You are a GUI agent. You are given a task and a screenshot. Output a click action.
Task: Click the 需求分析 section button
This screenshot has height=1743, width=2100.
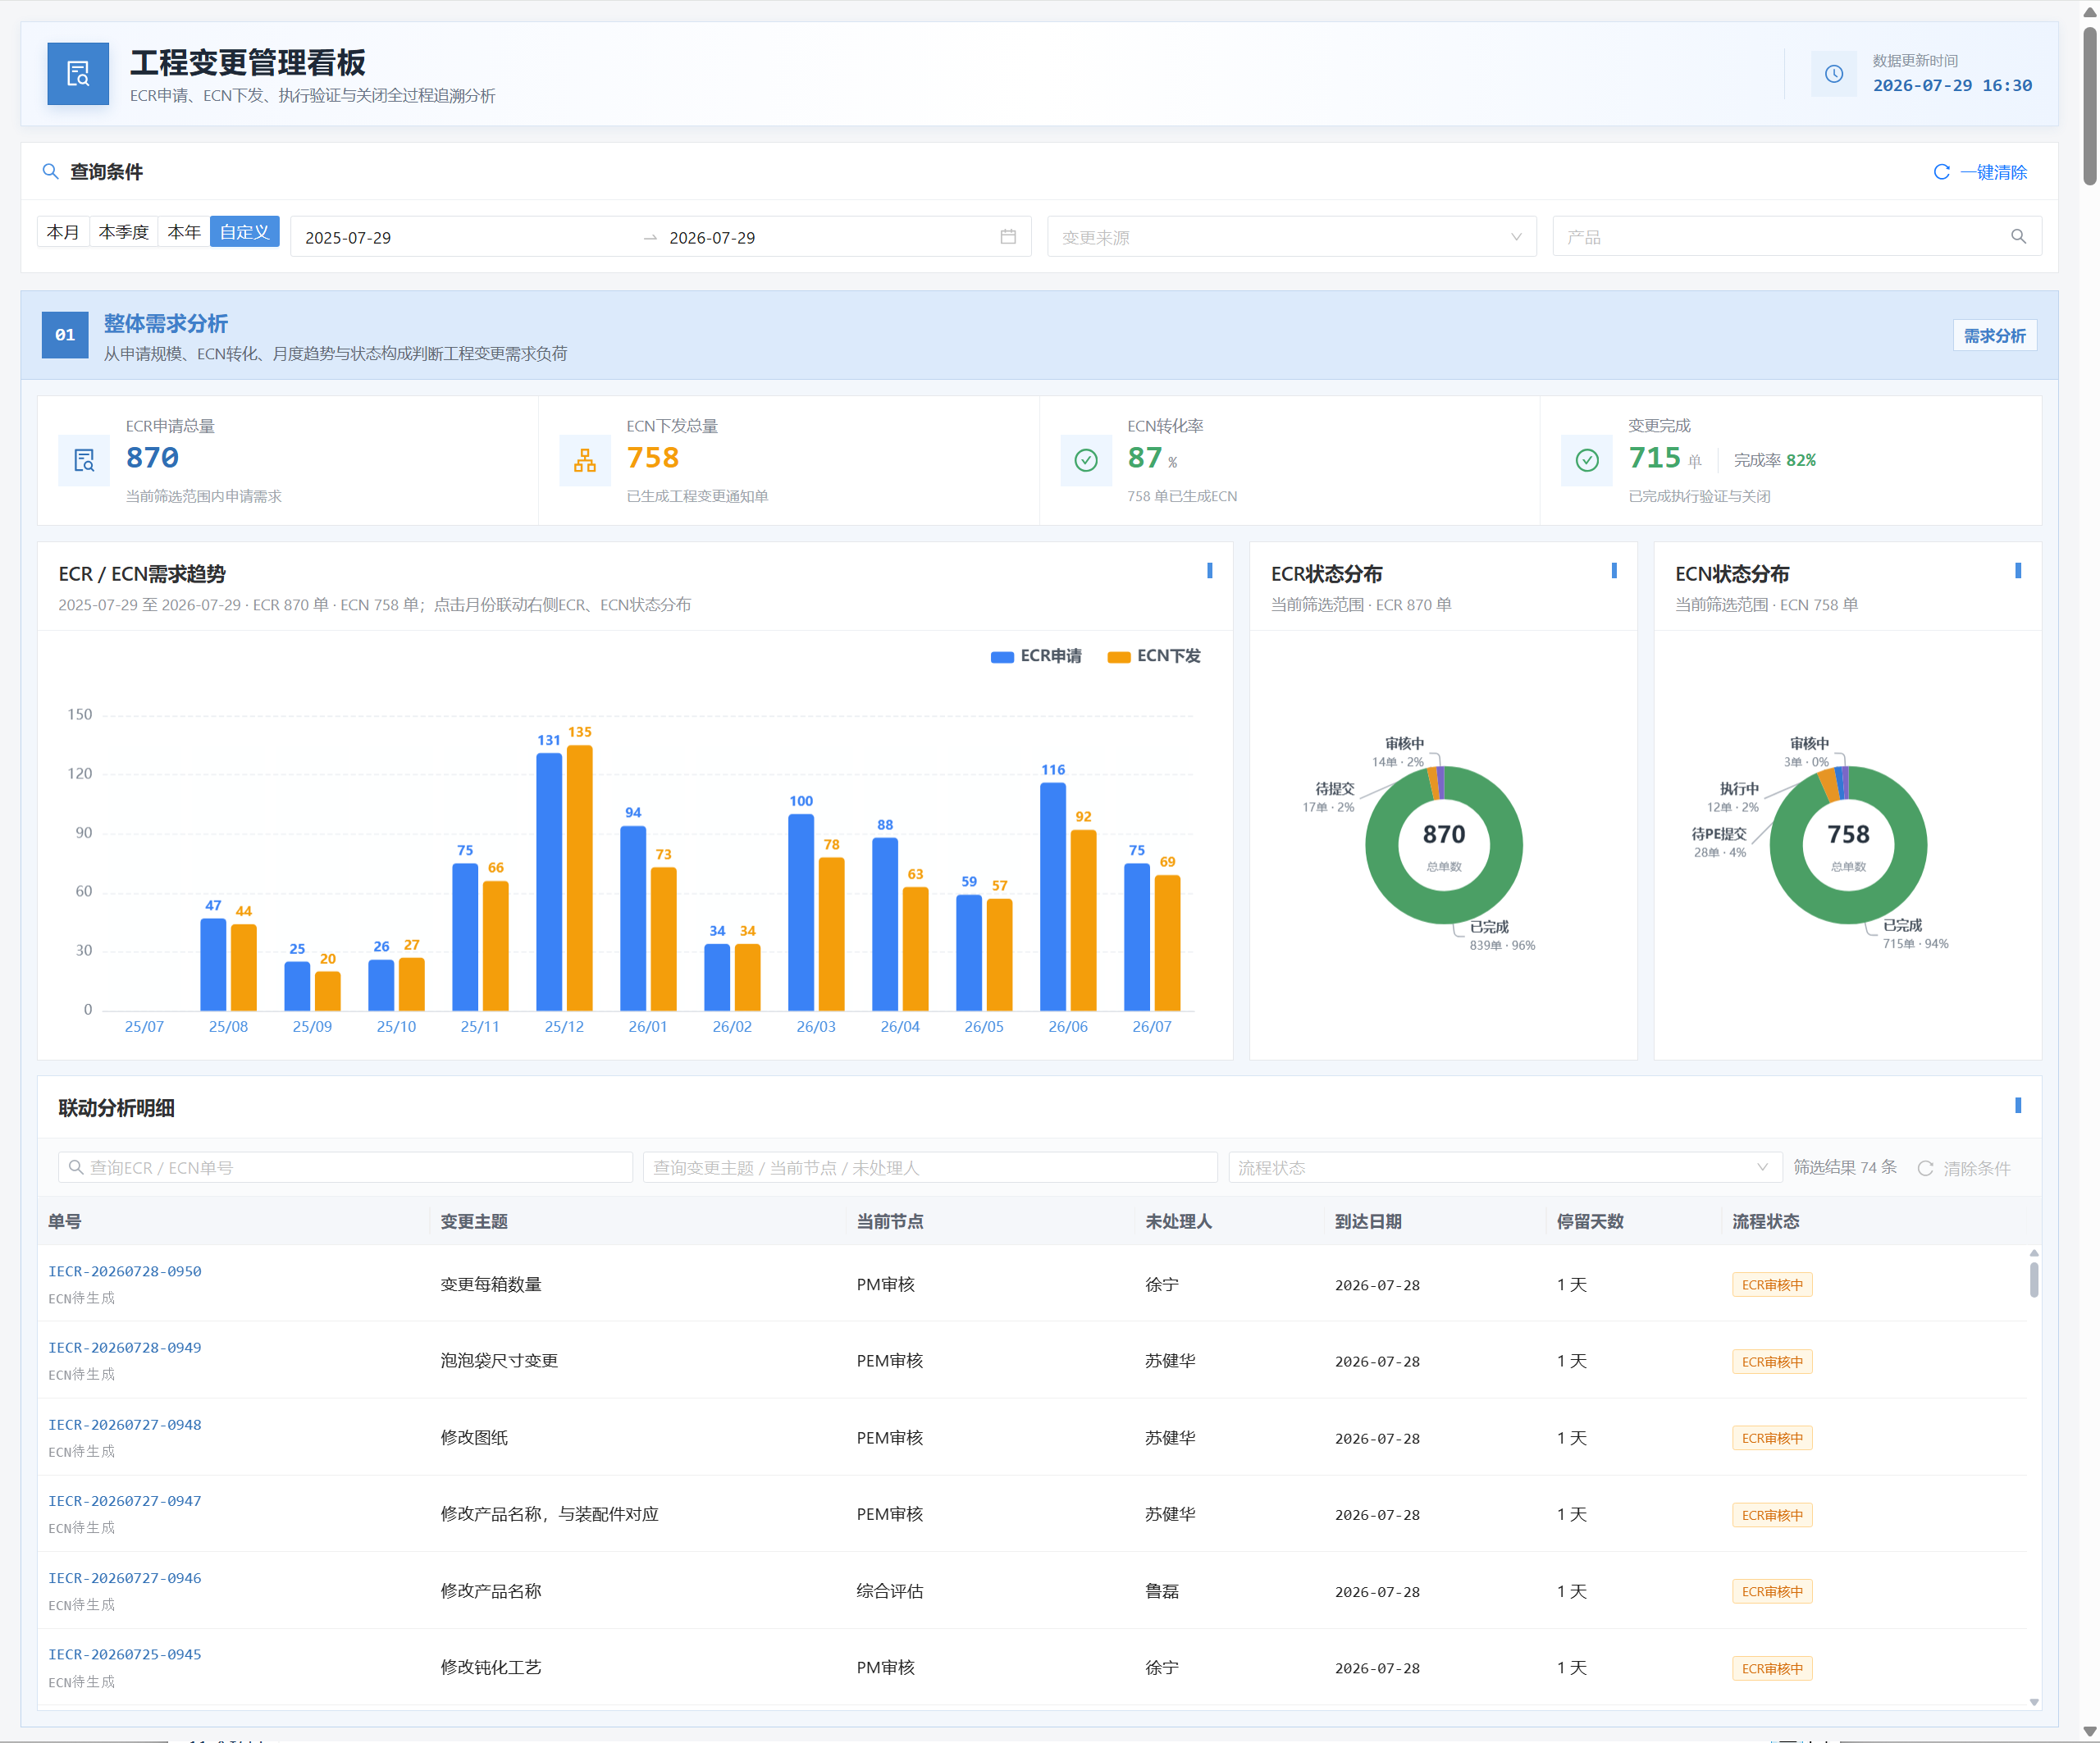pos(1994,336)
